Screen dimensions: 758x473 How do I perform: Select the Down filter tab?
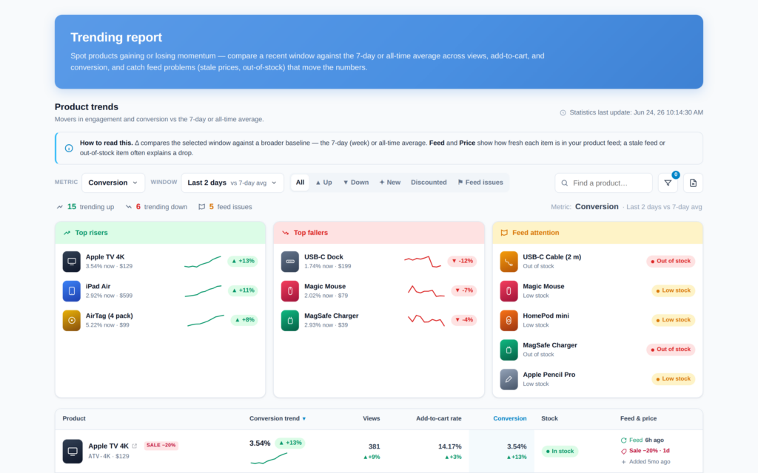(356, 183)
